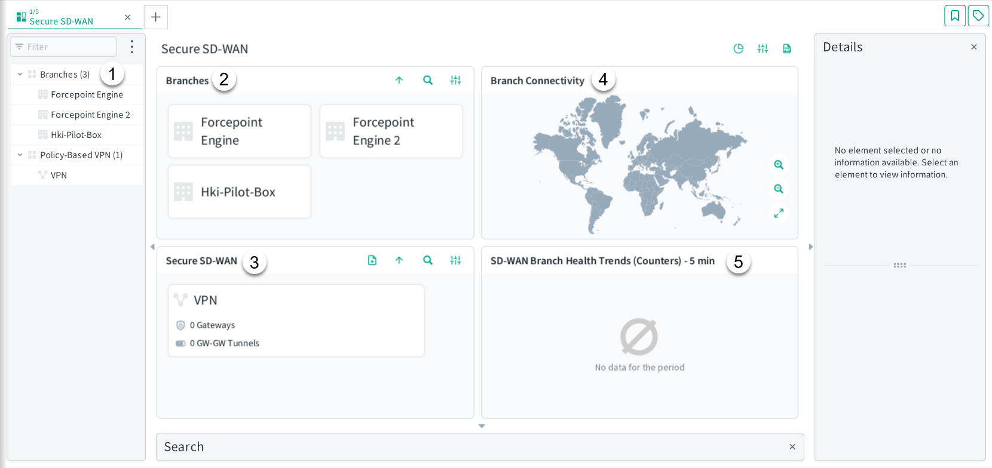Click the 0 GW-GW Tunnels text
The image size is (992, 468).
coord(225,343)
